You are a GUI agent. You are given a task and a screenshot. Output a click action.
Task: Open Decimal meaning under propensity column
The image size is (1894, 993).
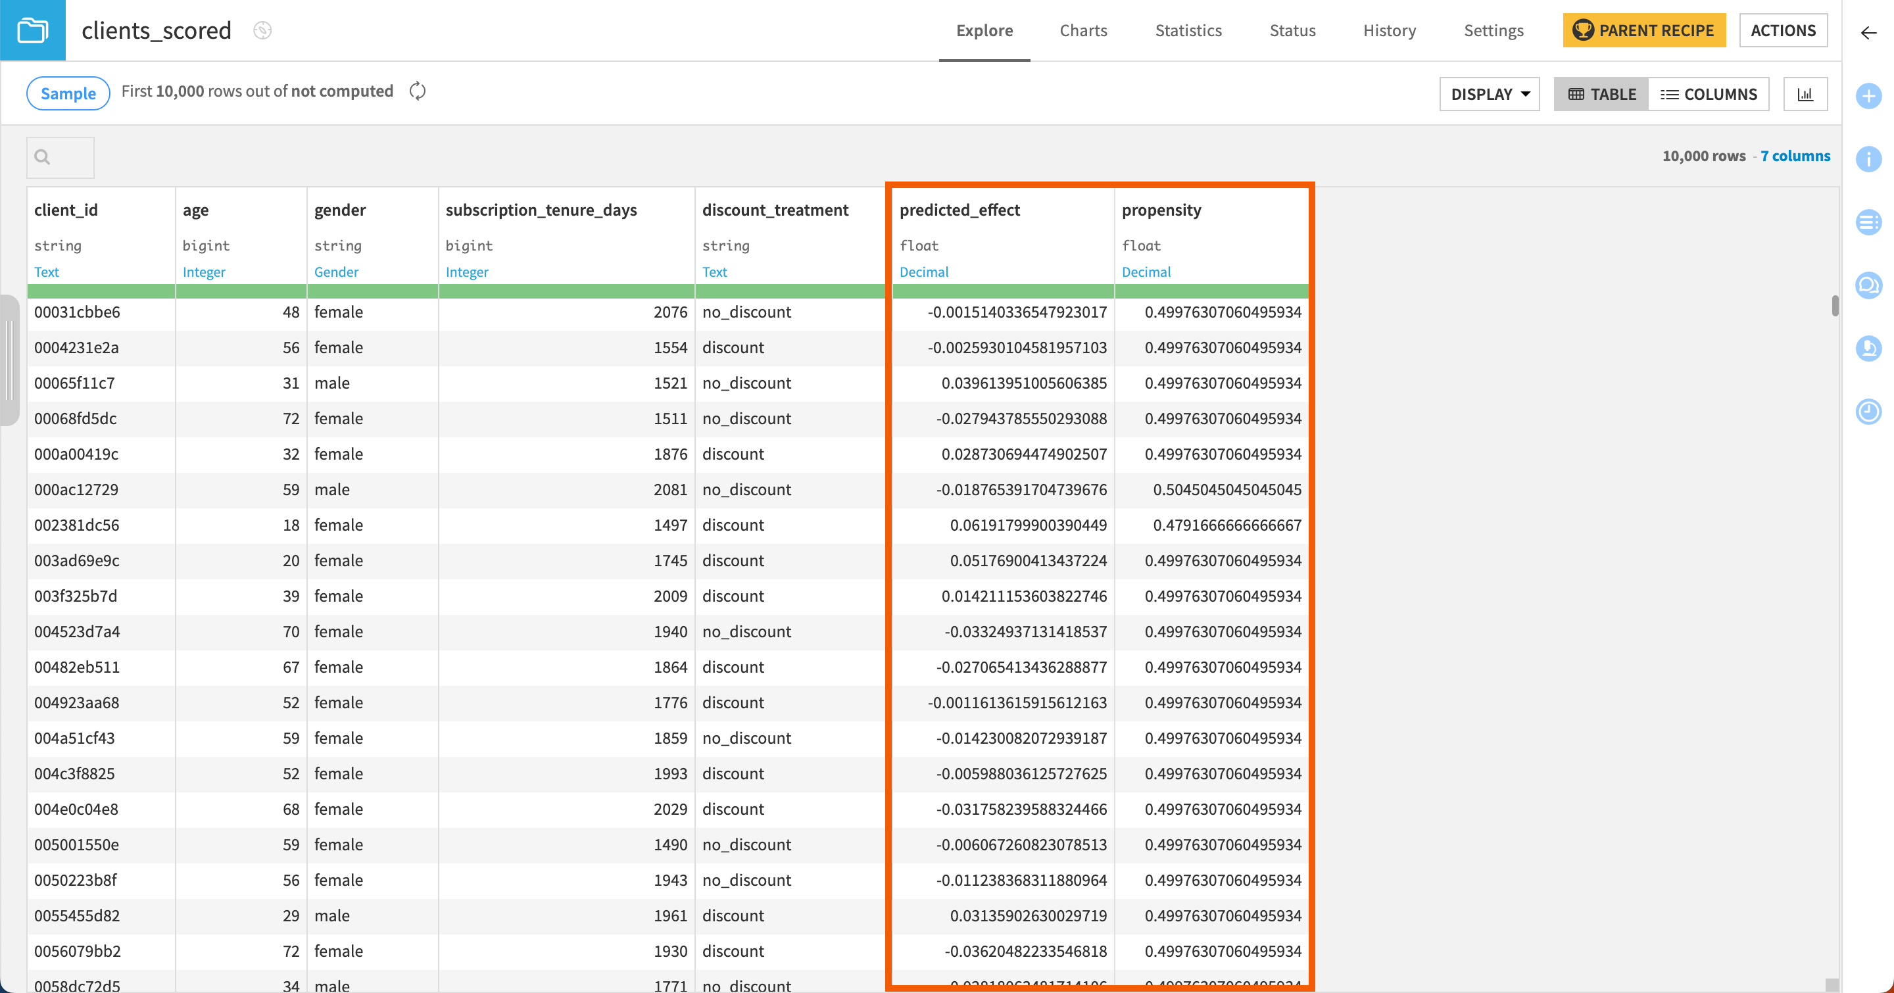1146,272
